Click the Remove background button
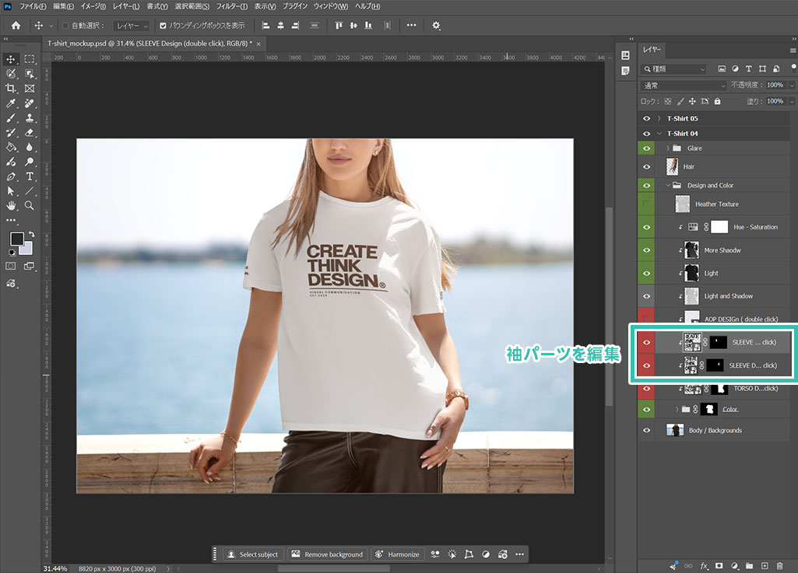The width and height of the screenshot is (798, 573). point(328,554)
